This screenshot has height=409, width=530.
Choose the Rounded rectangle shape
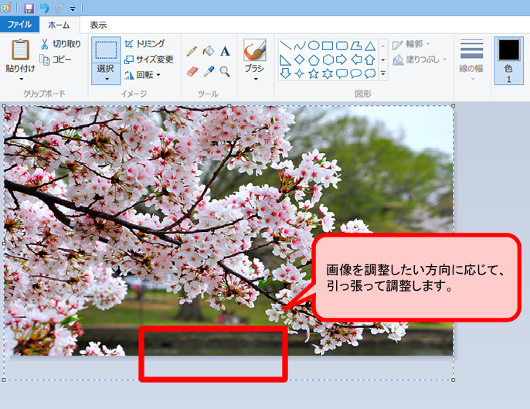(x=341, y=46)
